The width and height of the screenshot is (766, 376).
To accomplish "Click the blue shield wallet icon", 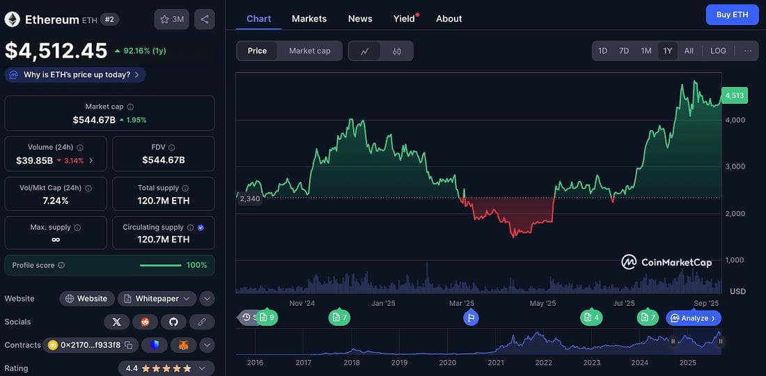I will pyautogui.click(x=155, y=345).
